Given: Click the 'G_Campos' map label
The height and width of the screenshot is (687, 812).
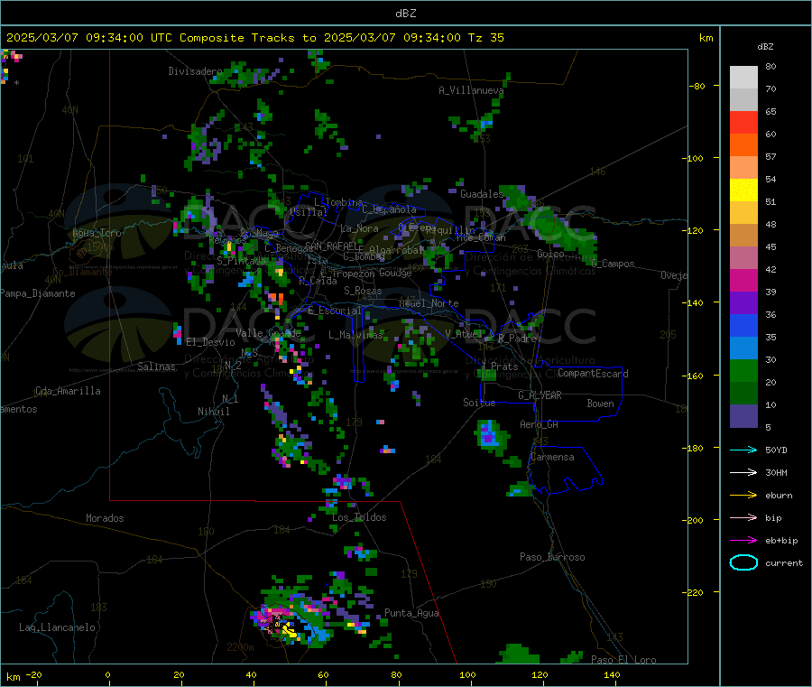Looking at the screenshot, I should pos(614,264).
